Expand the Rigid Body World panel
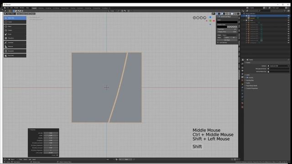This screenshot has height=164, width=292. [251, 86]
